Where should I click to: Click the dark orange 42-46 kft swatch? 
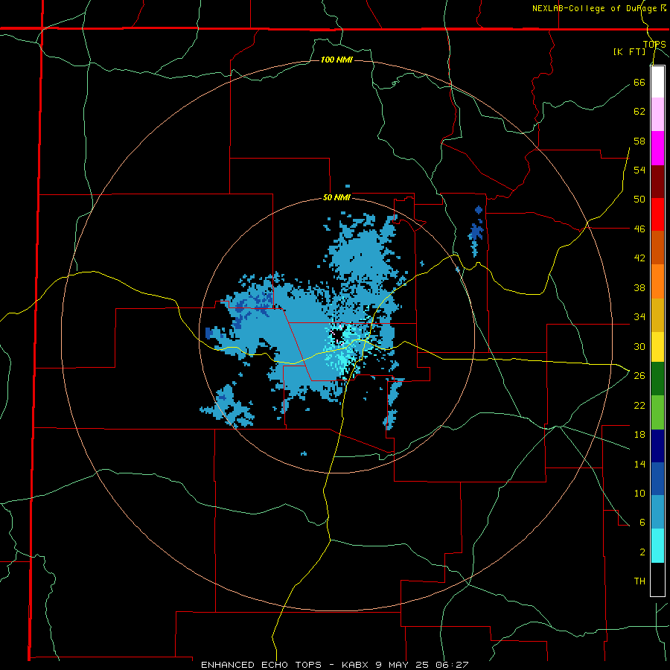point(657,248)
